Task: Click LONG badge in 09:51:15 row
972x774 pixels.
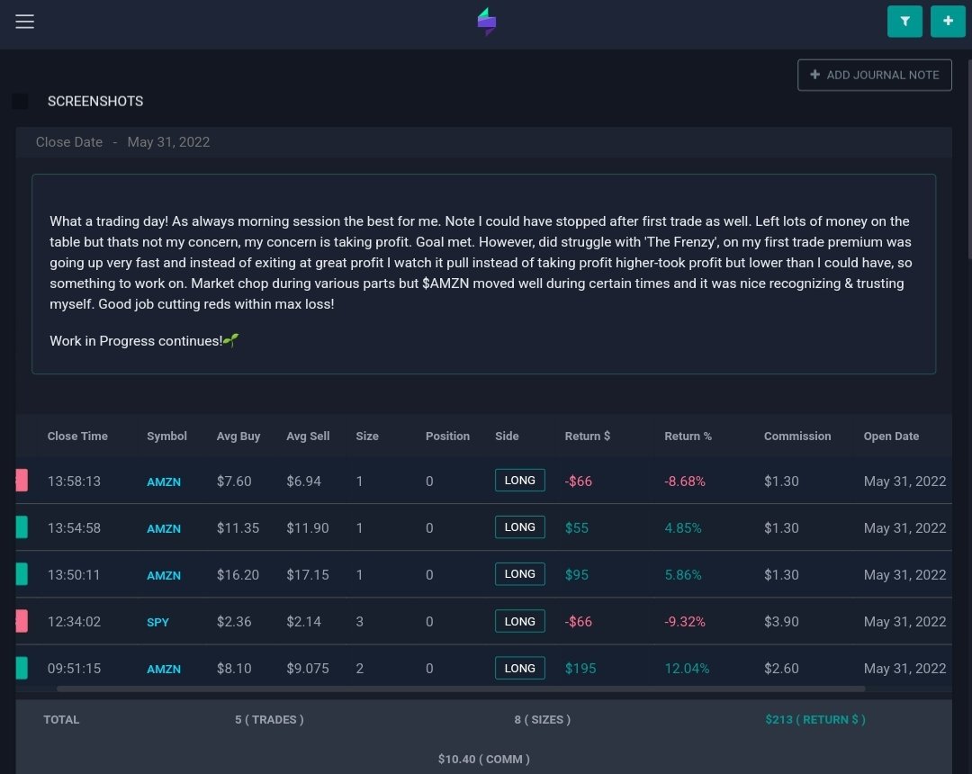Action: pos(519,668)
